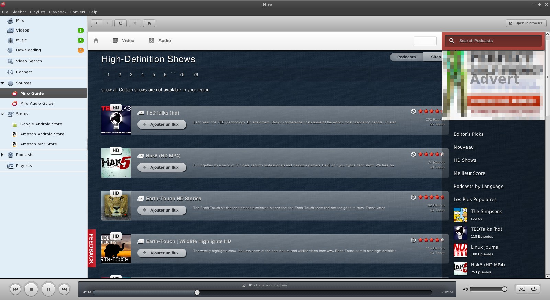Open the Google Android Store
550x300 pixels.
click(x=43, y=124)
